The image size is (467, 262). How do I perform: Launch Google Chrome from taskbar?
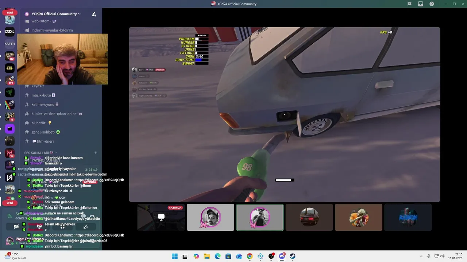250,256
